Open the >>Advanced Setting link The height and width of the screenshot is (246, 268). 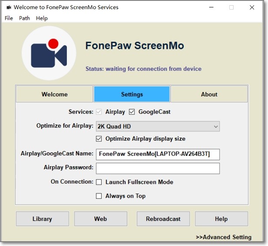[224, 237]
